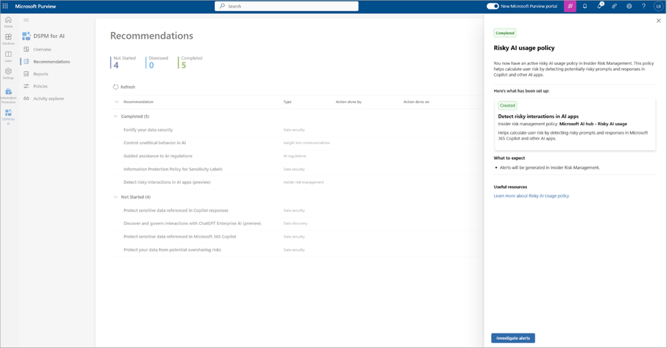Open the LB account avatar
Image resolution: width=667 pixels, height=348 pixels.
click(658, 7)
